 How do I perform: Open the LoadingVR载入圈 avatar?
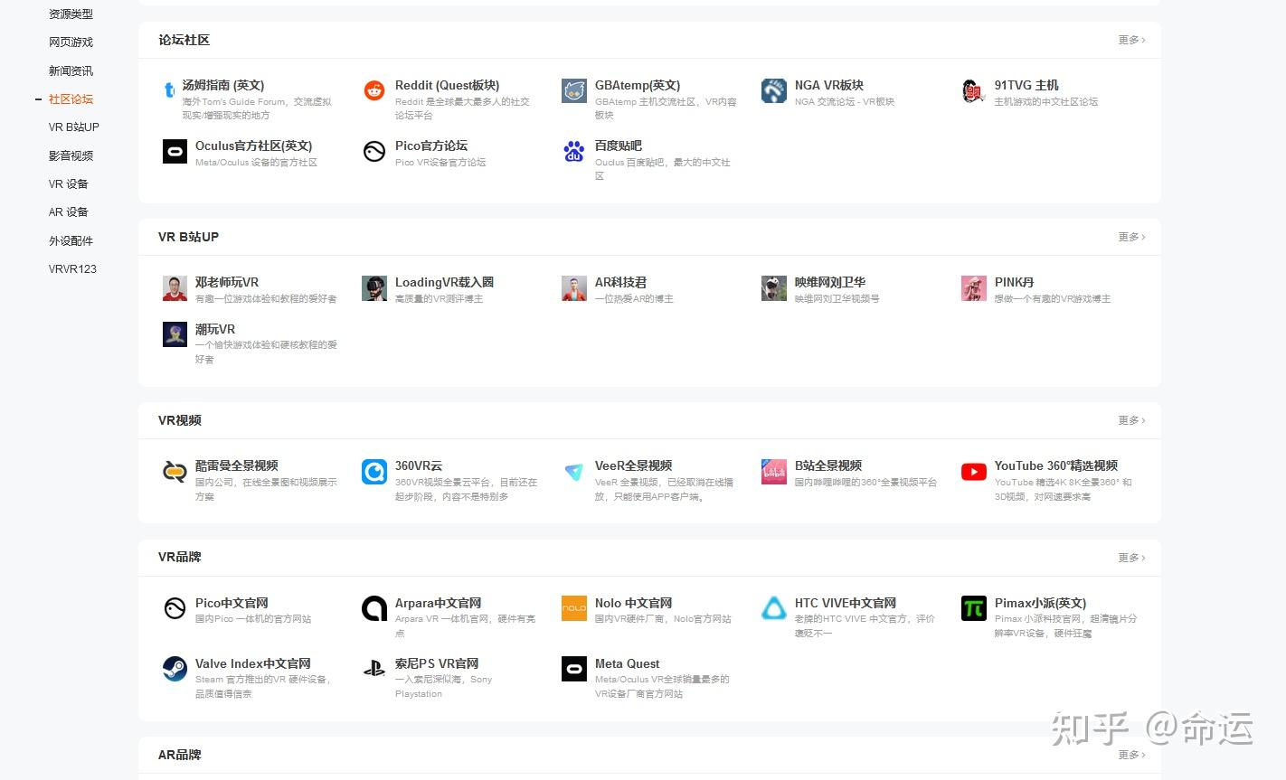pos(374,288)
